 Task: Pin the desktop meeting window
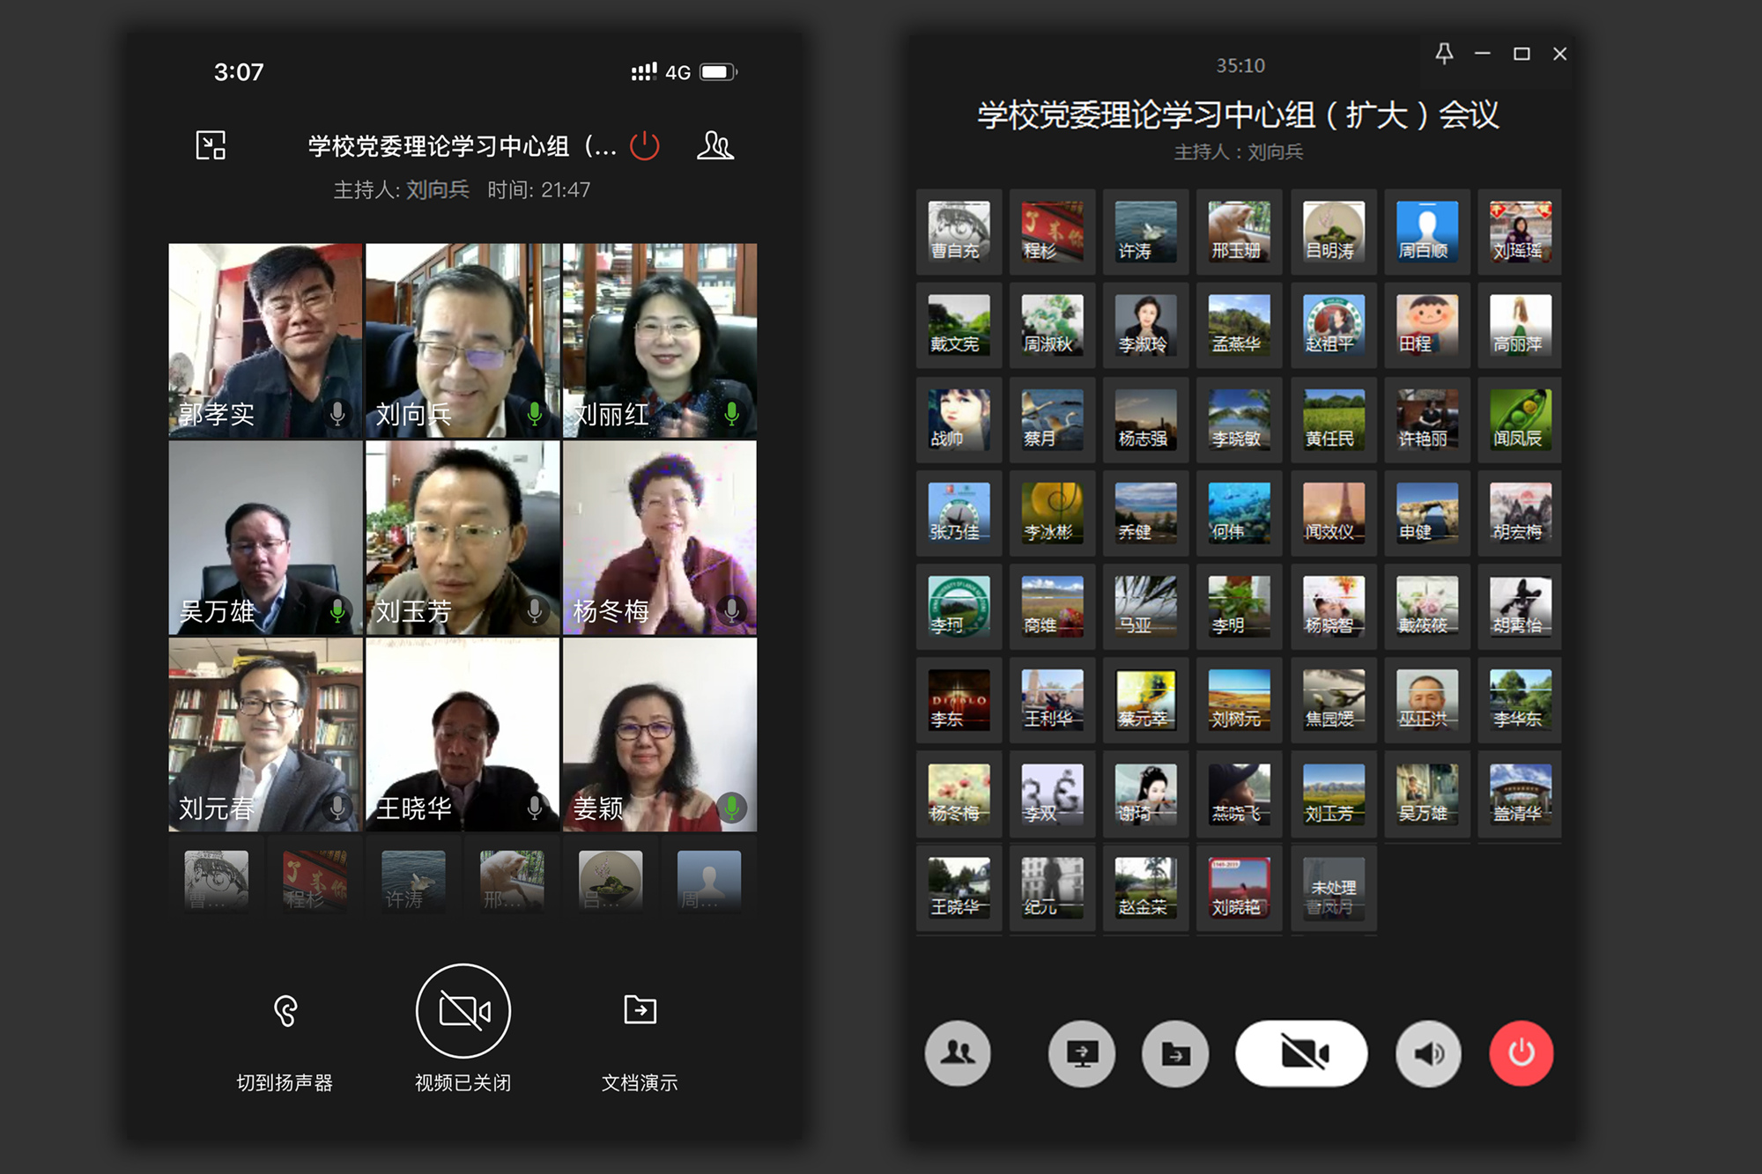click(1444, 54)
